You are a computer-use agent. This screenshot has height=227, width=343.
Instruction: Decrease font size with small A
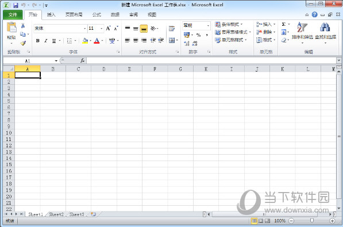pyautogui.click(x=116, y=28)
